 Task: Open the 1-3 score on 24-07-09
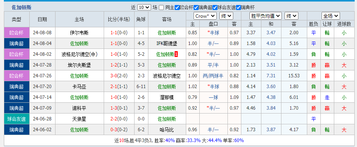114,109
